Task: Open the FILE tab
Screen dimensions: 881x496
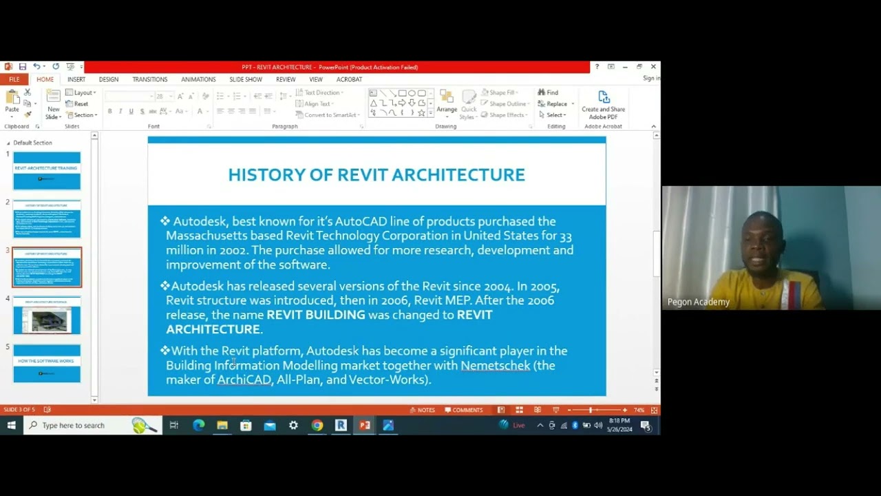Action: tap(14, 79)
